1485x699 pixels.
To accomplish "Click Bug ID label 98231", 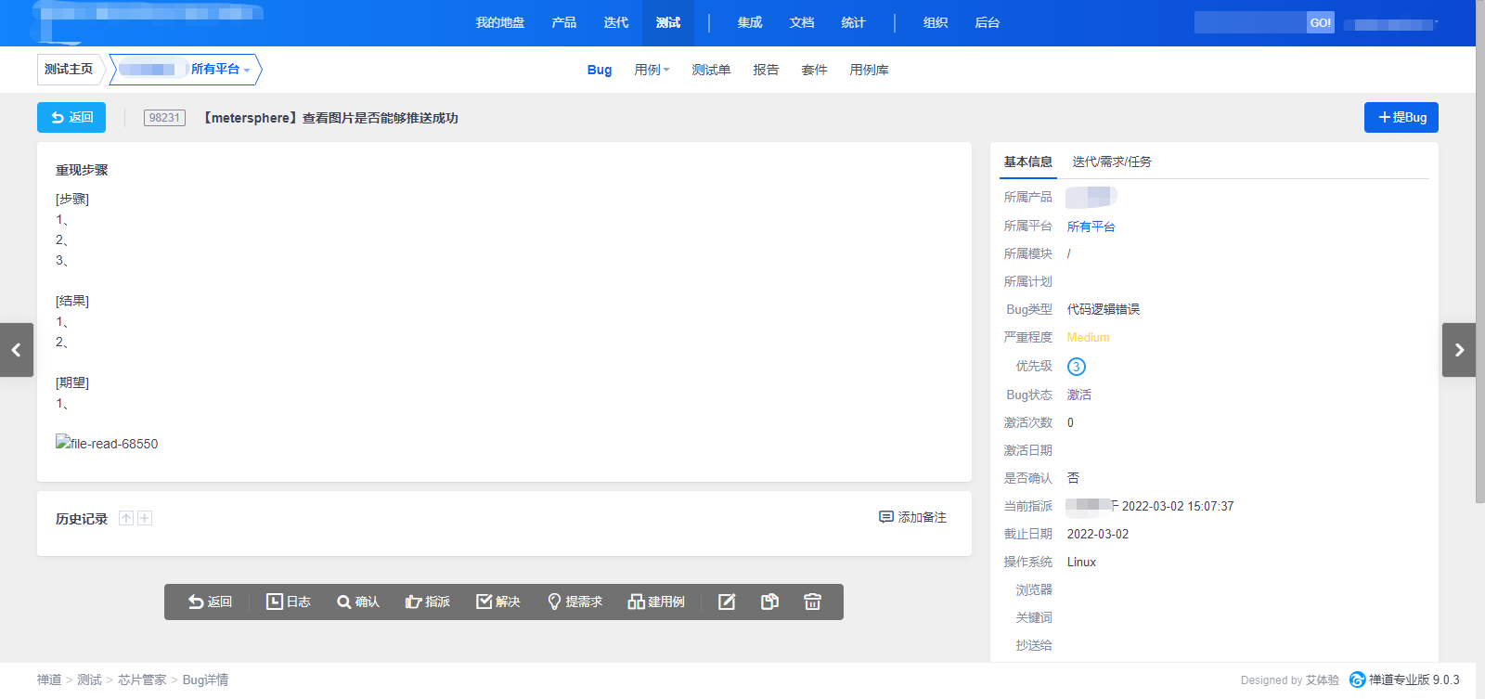I will [x=164, y=118].
